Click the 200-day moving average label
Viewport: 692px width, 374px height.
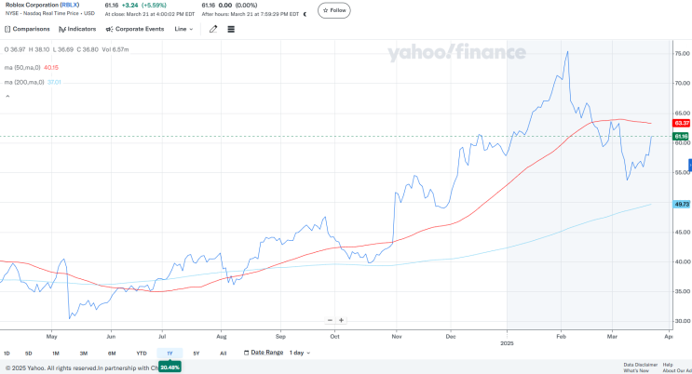point(24,82)
